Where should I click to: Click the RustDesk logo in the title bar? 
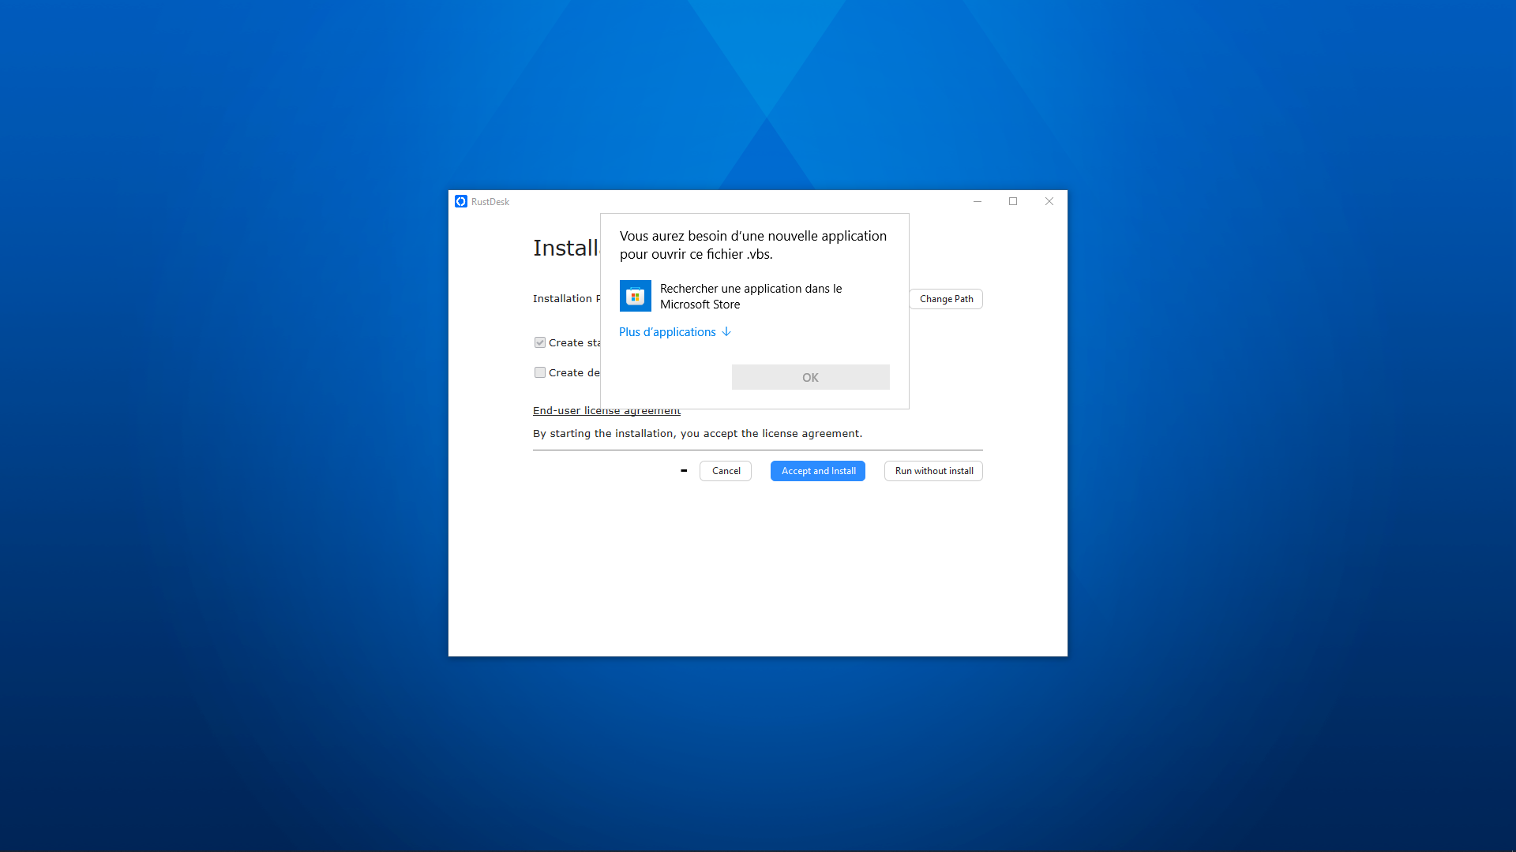click(x=461, y=201)
